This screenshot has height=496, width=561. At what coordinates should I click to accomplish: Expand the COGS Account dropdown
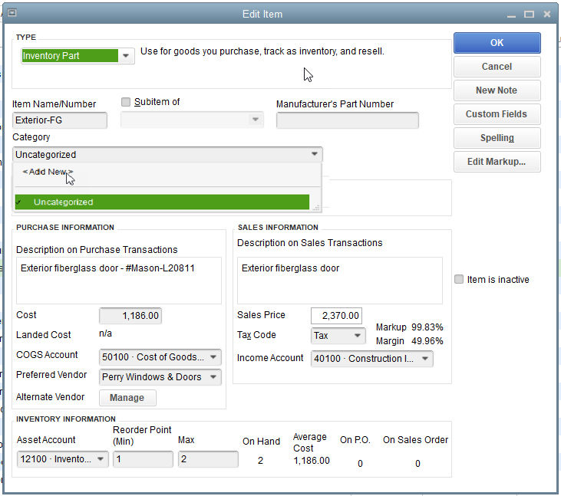coord(213,357)
